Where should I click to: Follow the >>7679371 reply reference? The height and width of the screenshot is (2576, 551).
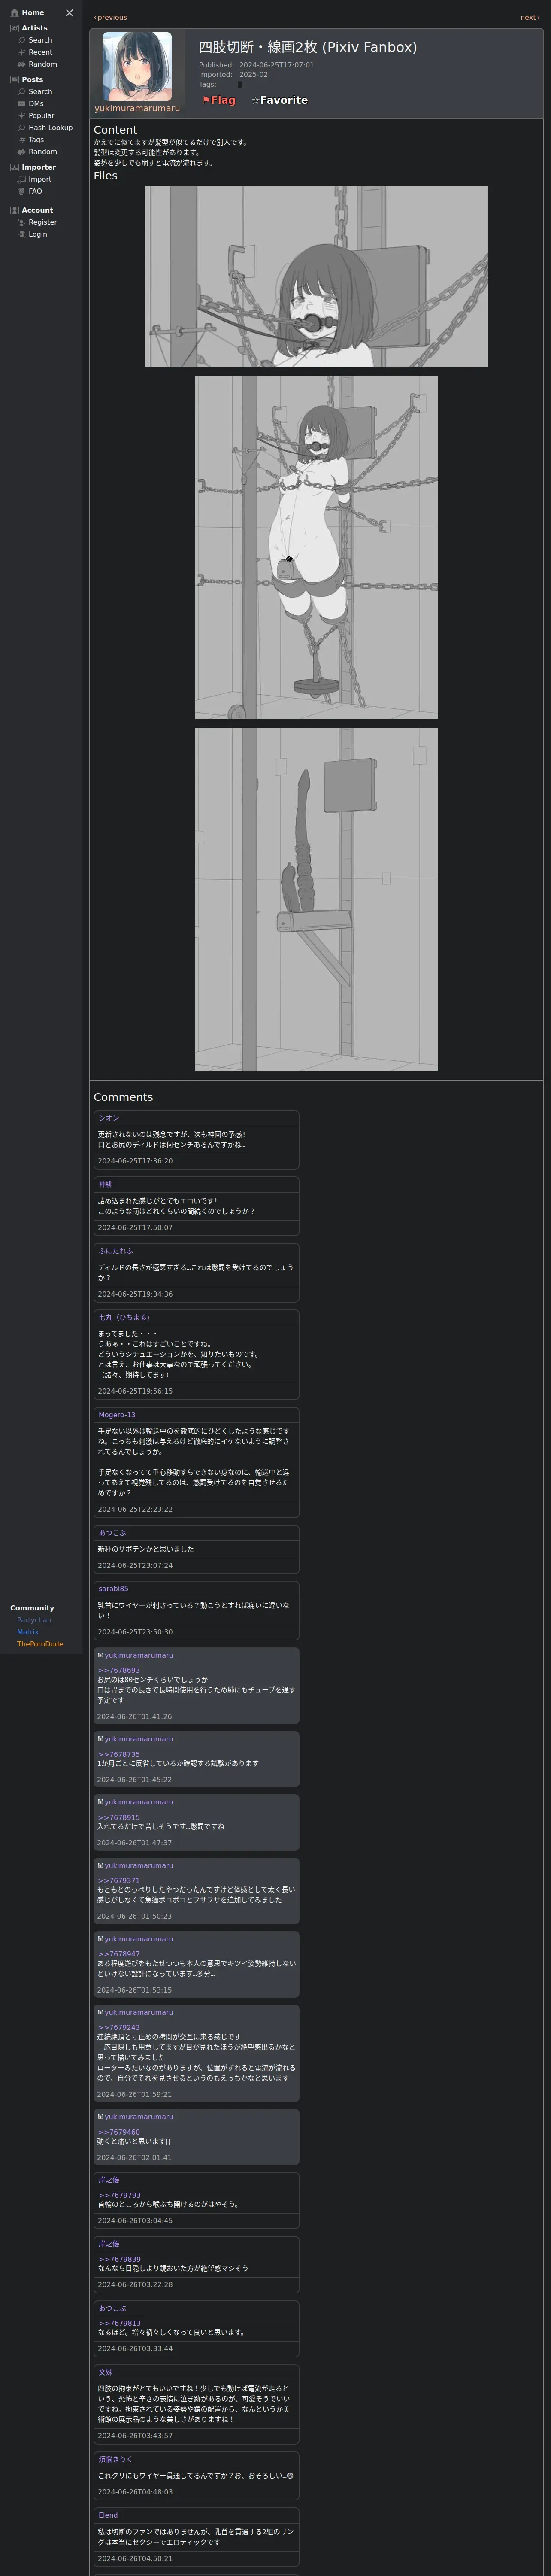[x=118, y=1880]
